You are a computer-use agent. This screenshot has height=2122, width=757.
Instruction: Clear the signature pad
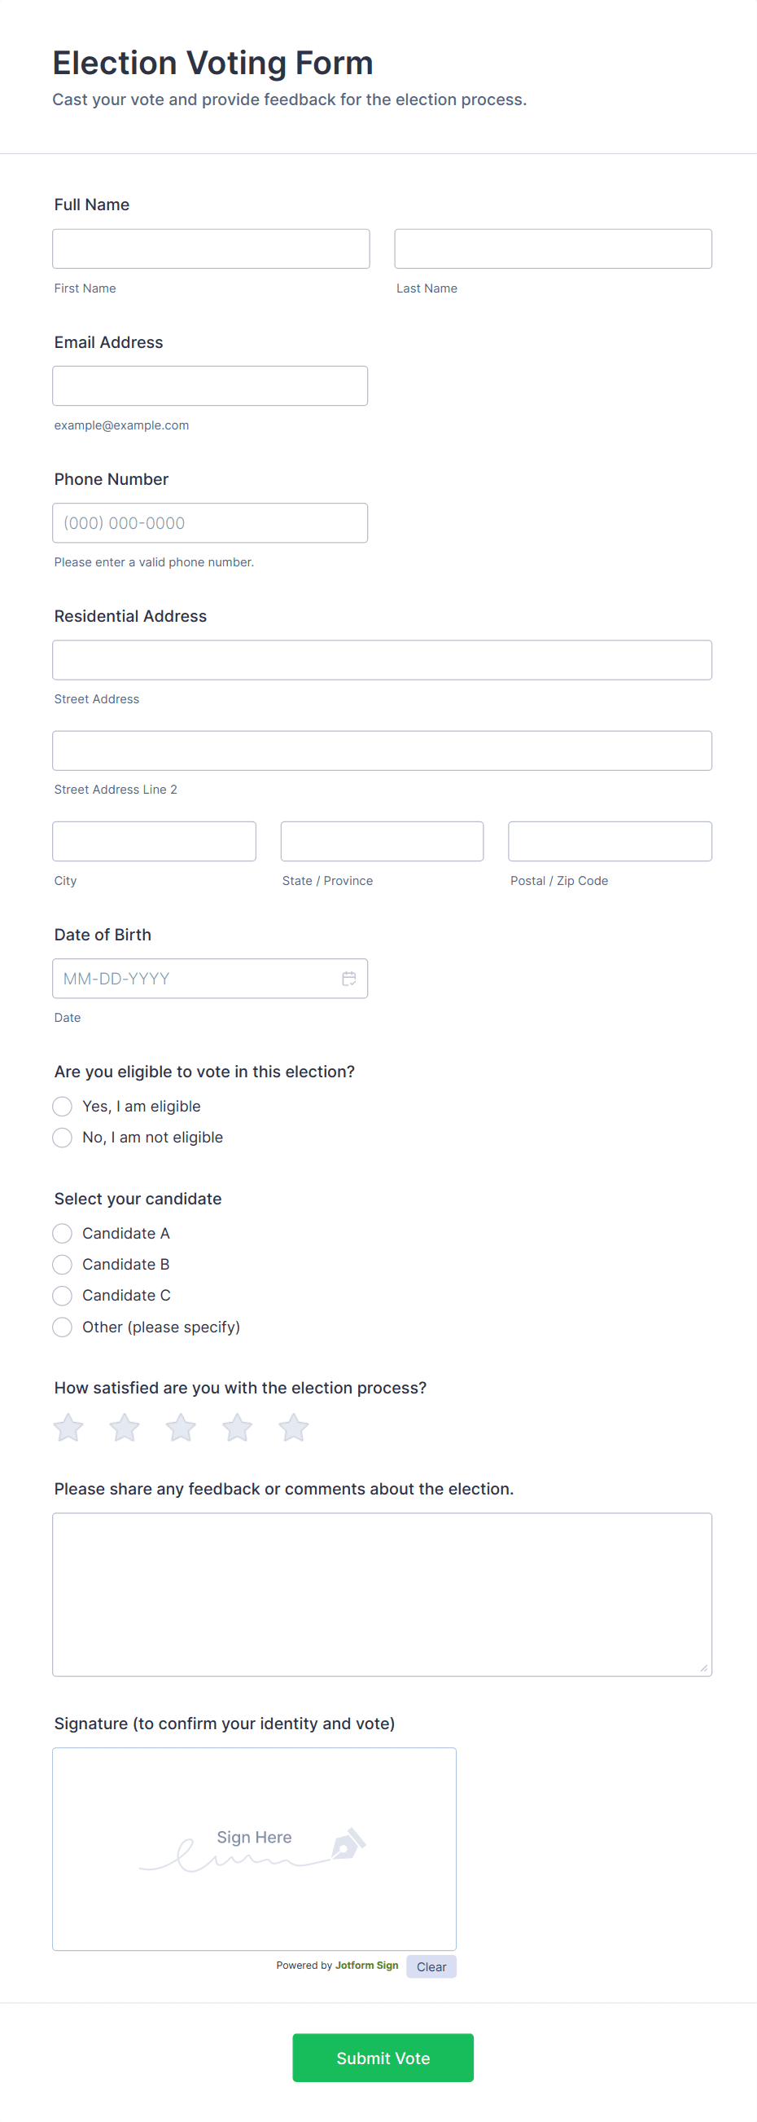(431, 1966)
